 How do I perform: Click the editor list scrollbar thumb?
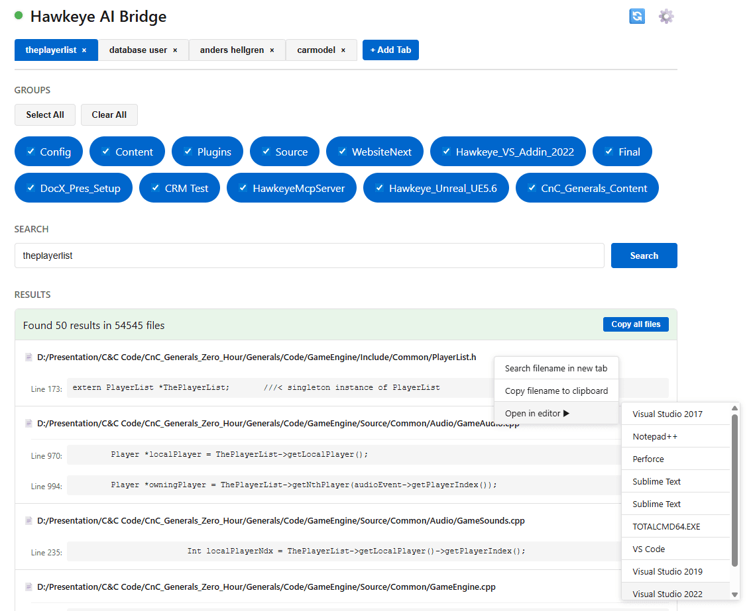[x=734, y=491]
